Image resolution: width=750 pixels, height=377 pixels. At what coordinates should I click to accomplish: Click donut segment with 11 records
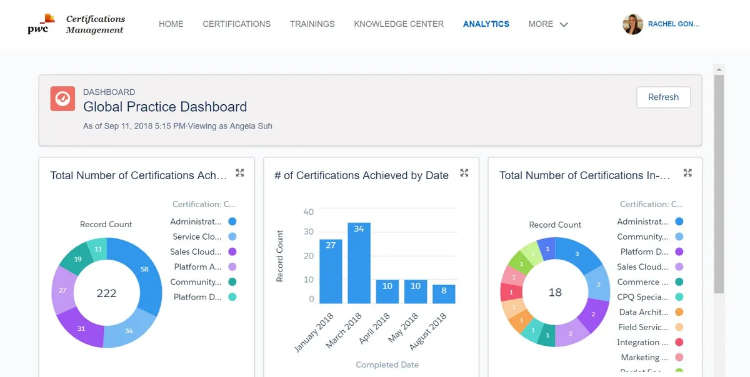coord(98,249)
